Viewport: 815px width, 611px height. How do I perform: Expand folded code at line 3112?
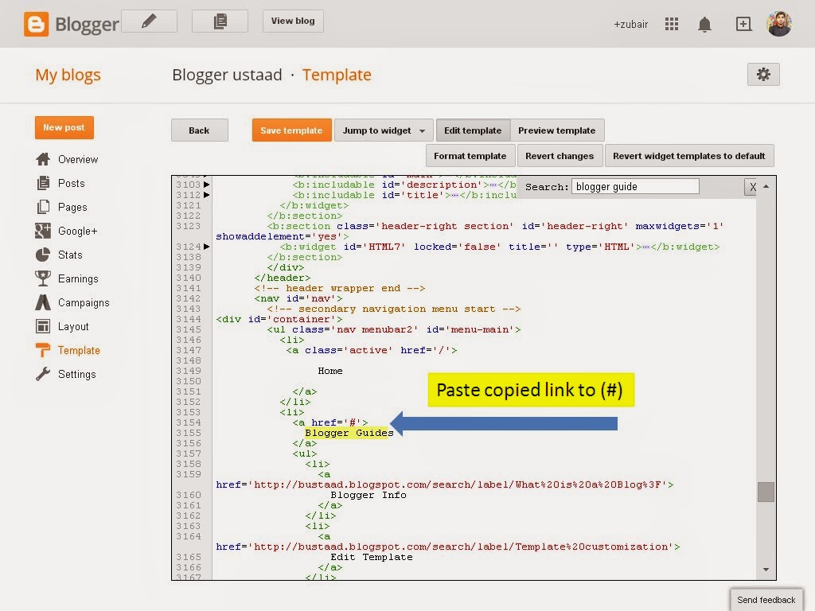pyautogui.click(x=206, y=195)
